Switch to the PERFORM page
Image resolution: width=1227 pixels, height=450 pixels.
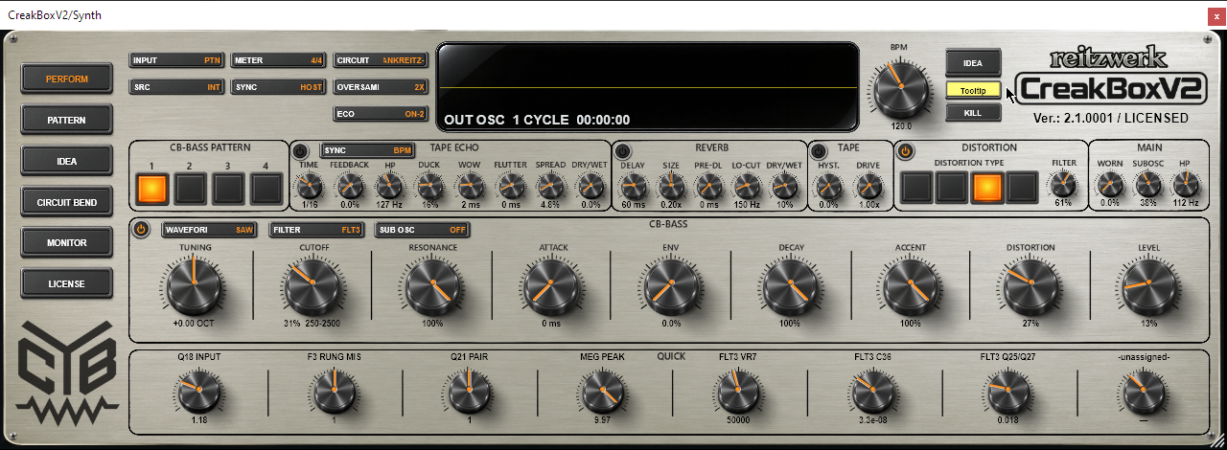67,79
